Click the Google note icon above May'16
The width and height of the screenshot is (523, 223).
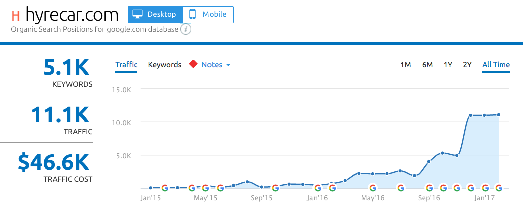point(373,188)
